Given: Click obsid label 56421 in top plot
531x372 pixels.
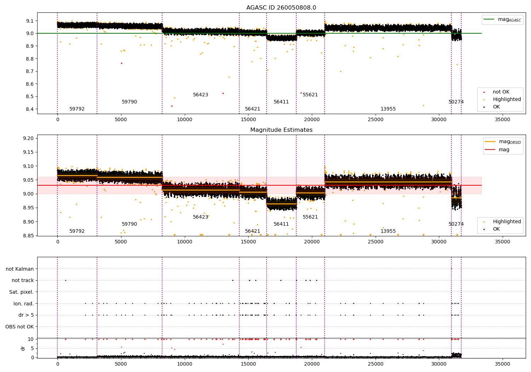Looking at the screenshot, I should tap(252, 109).
